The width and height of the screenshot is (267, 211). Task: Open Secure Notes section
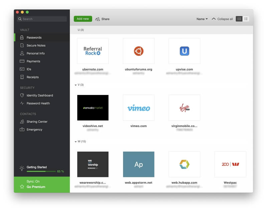[42, 45]
